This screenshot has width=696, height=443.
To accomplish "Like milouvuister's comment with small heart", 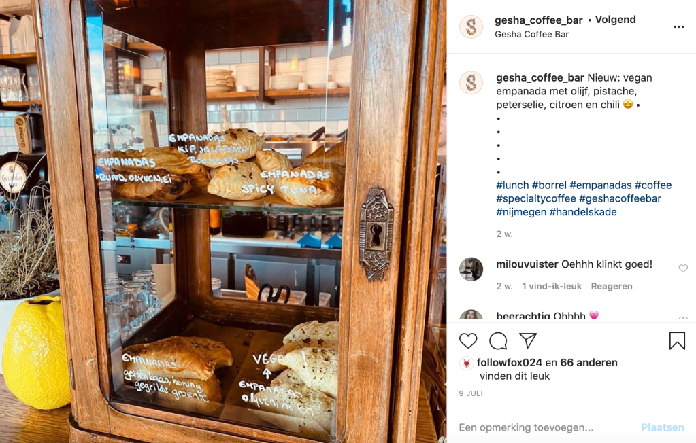I will (x=683, y=268).
